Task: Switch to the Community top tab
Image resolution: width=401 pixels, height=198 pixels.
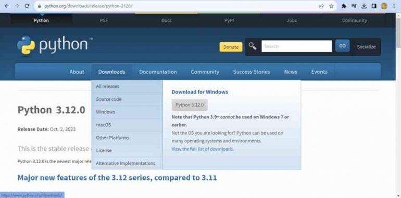Action: (x=355, y=20)
